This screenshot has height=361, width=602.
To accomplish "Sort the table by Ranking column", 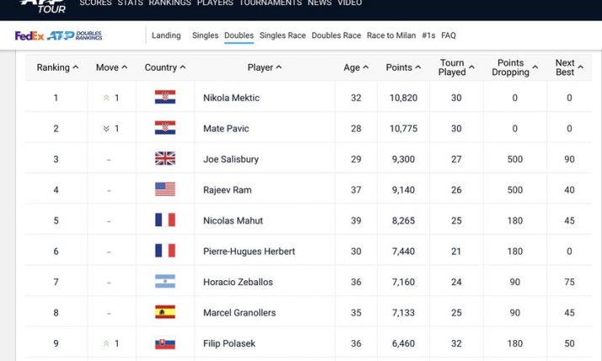I will tap(57, 67).
